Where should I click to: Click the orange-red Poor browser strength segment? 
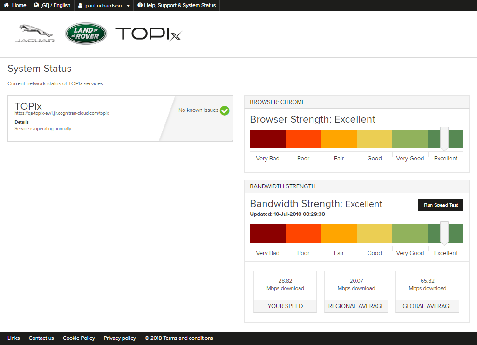(x=303, y=139)
